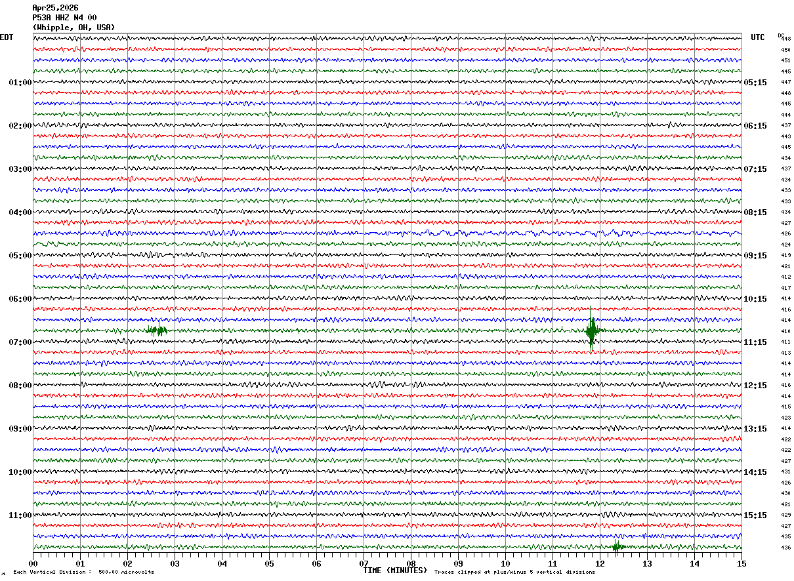The width and height of the screenshot is (794, 581).
Task: Click the 10:15 UTC time label
Action: point(755,299)
